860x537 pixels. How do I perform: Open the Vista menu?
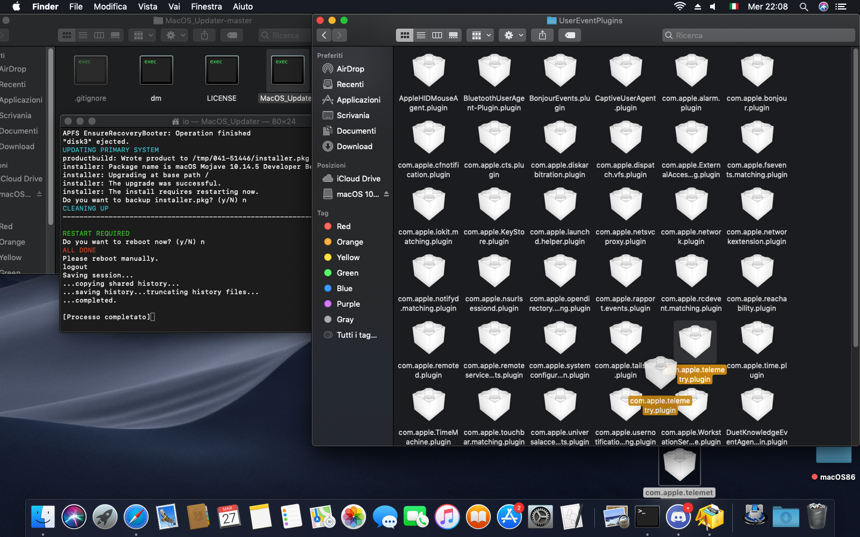(148, 7)
